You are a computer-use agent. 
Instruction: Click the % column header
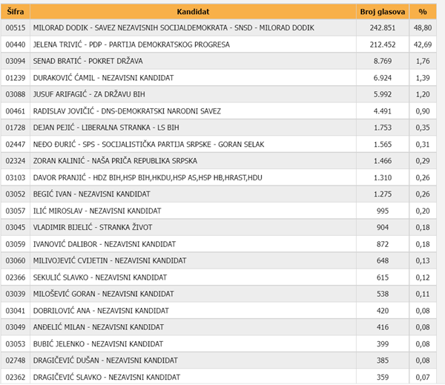[x=423, y=12]
